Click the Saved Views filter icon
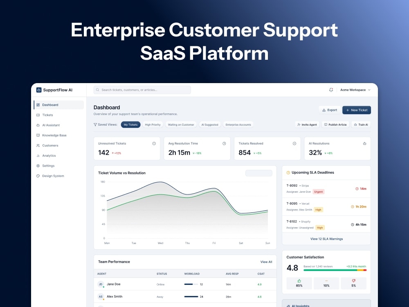 (95, 124)
